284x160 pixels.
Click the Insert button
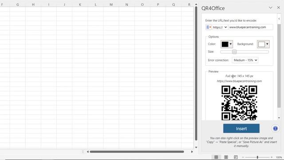[241, 128]
